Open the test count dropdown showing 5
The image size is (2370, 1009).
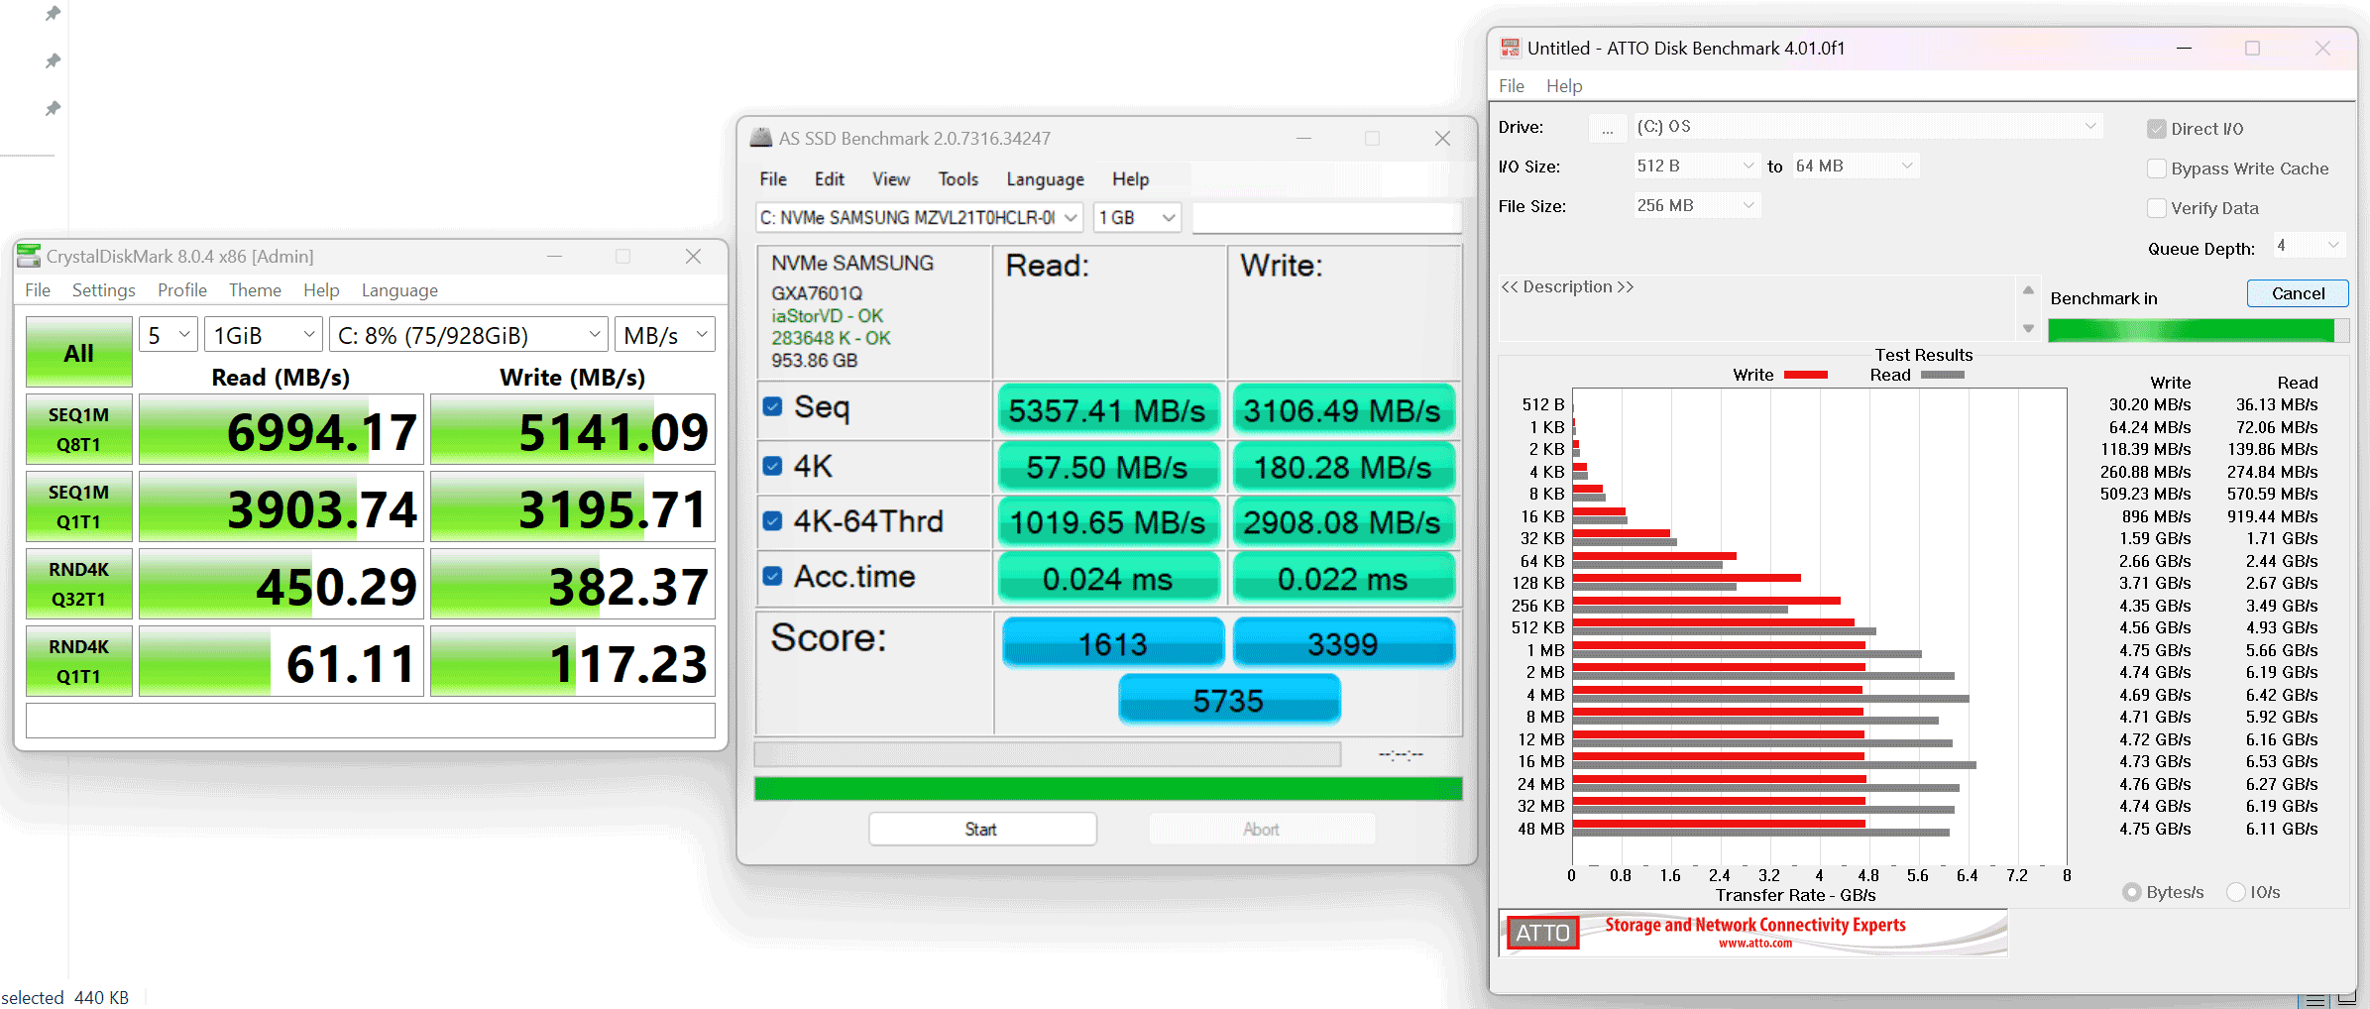pyautogui.click(x=169, y=335)
